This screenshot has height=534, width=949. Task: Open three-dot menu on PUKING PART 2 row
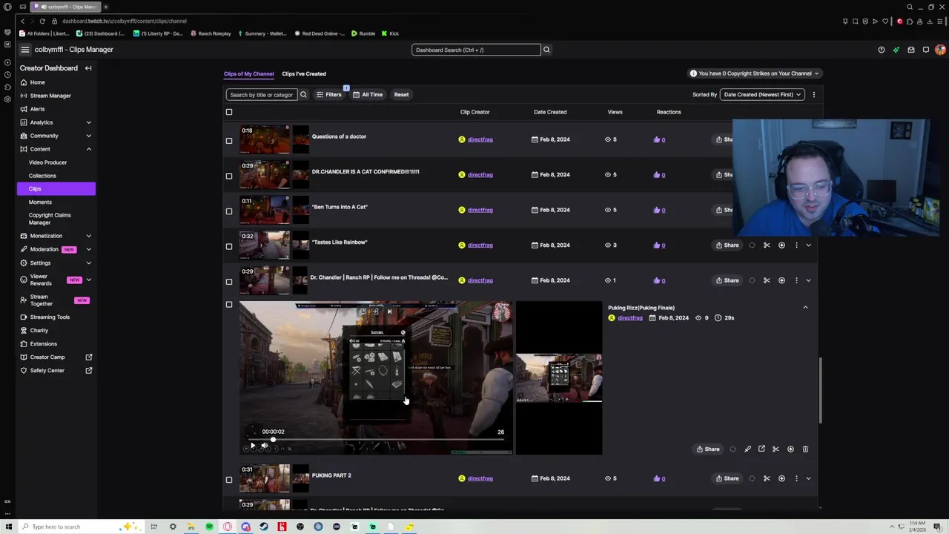tap(796, 478)
